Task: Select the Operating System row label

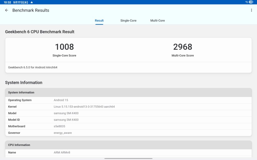Action: [x=20, y=100]
